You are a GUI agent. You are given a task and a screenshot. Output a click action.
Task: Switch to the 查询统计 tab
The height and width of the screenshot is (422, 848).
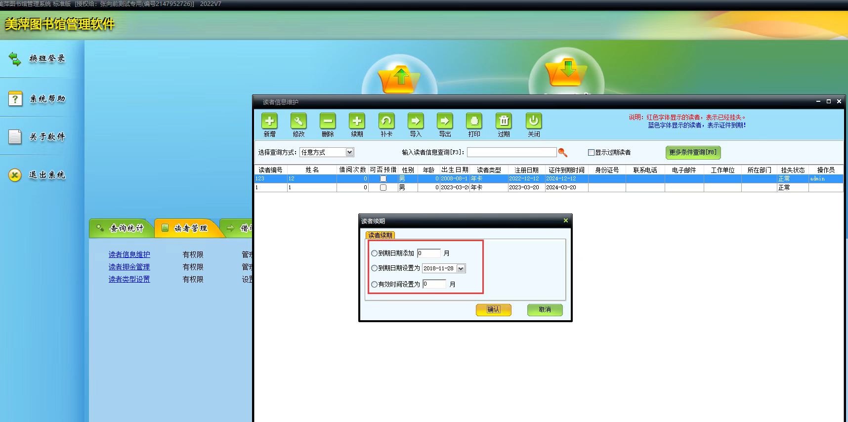(121, 228)
